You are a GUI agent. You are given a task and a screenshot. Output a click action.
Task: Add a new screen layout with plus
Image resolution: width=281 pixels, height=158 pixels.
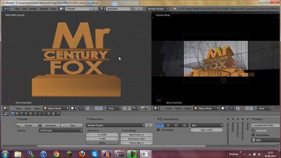point(92,9)
